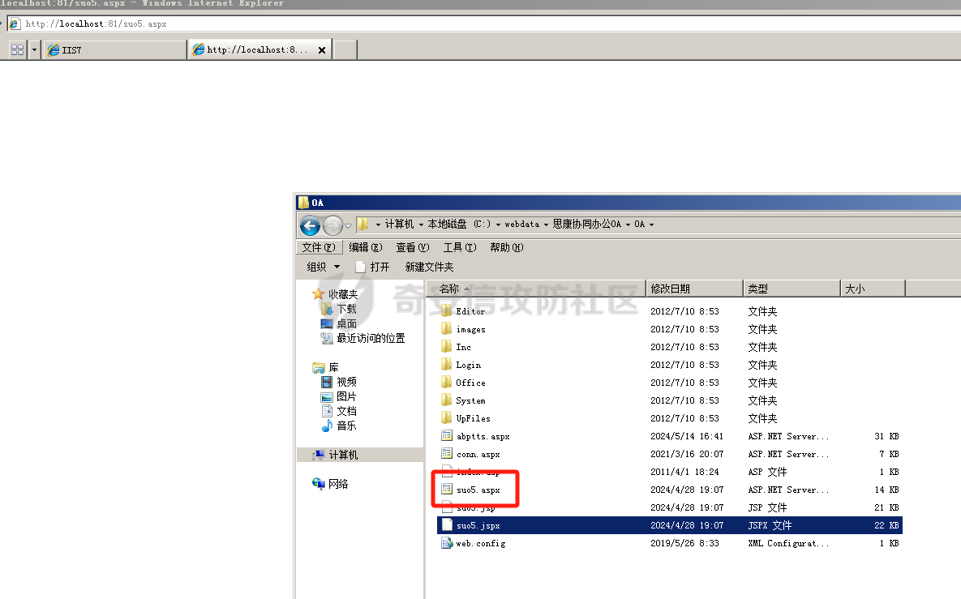Select conn.aspx file icon
This screenshot has height=599, width=961.
(447, 454)
